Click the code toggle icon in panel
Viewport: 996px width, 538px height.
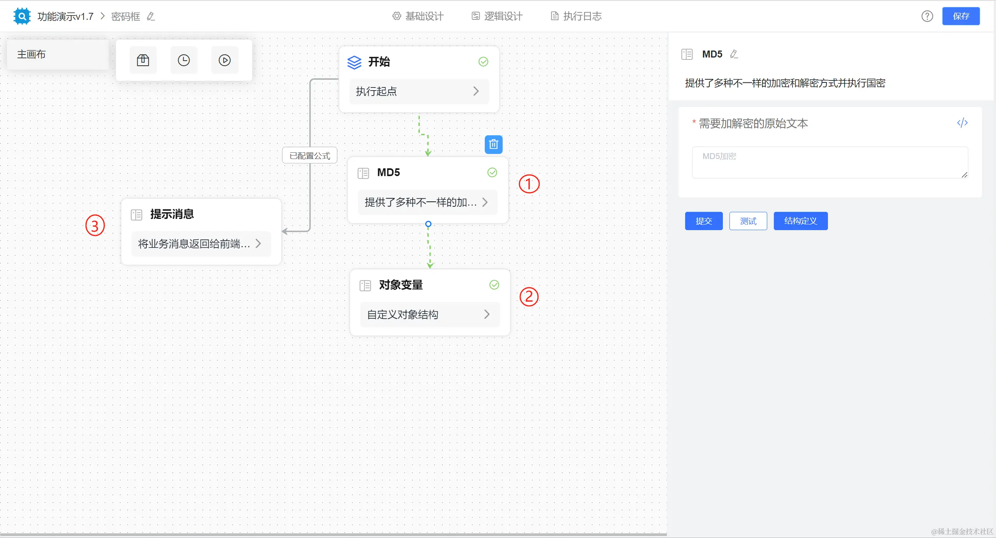[962, 123]
